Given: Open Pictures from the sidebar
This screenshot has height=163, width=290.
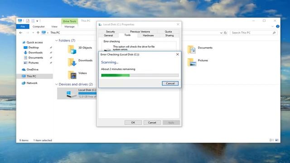Looking at the screenshot, I should 33,62.
